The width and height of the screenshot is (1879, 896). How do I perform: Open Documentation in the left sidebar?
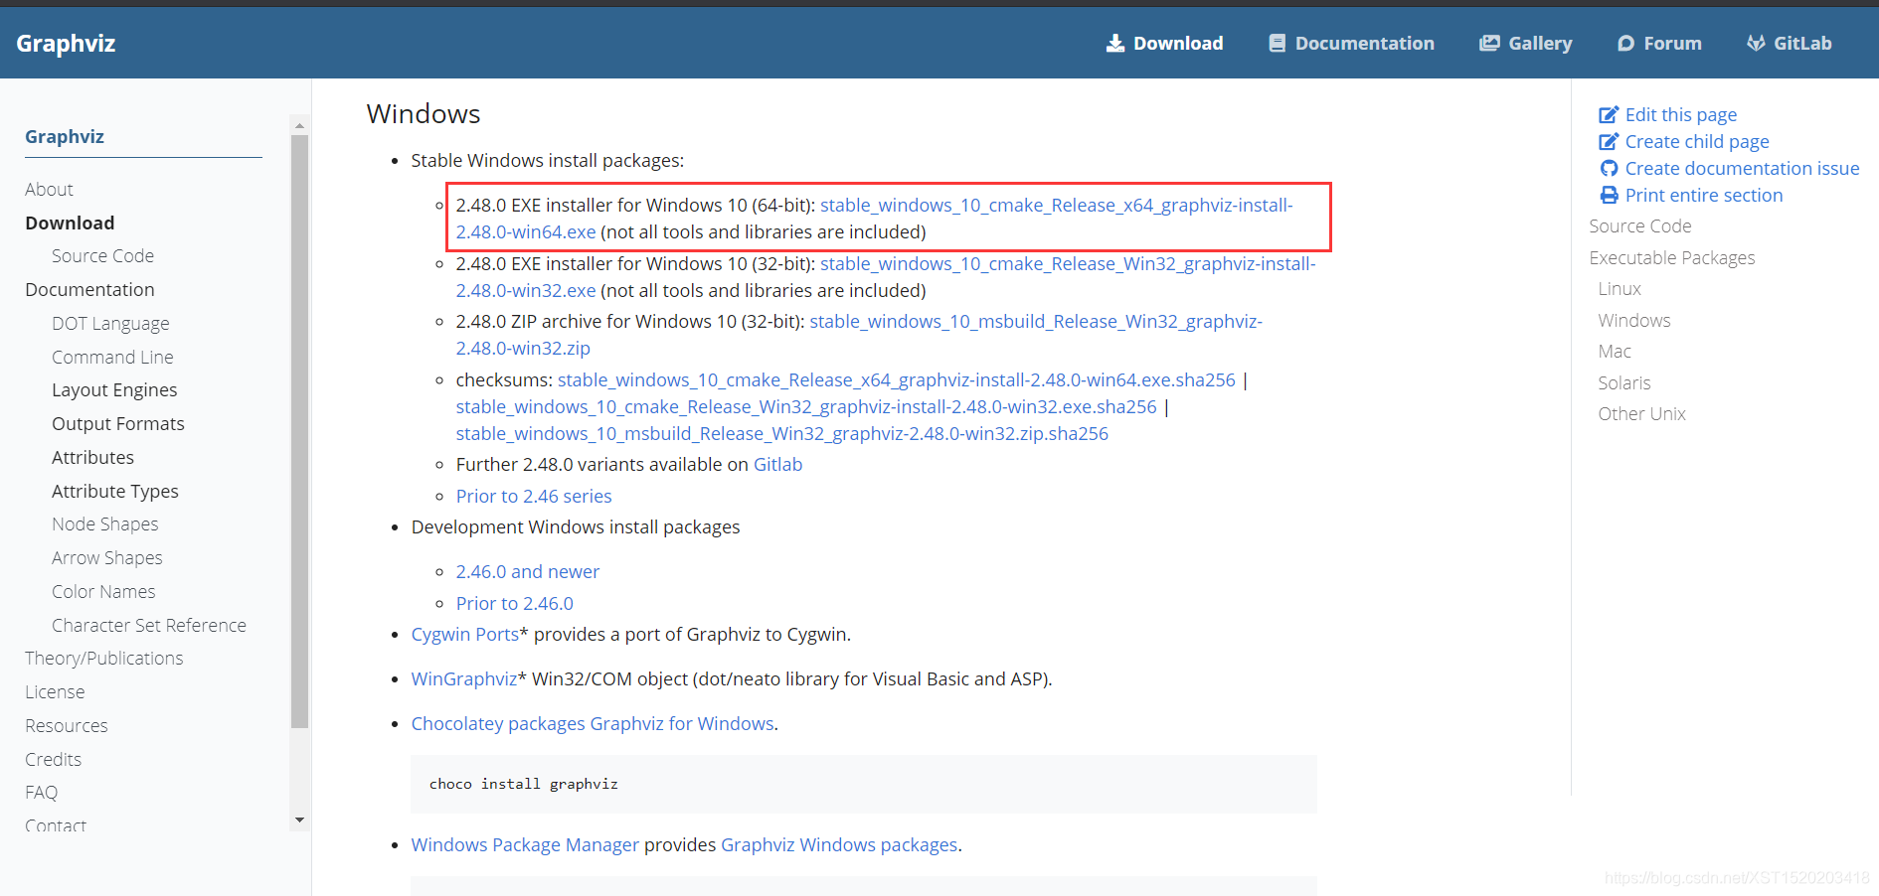[89, 289]
